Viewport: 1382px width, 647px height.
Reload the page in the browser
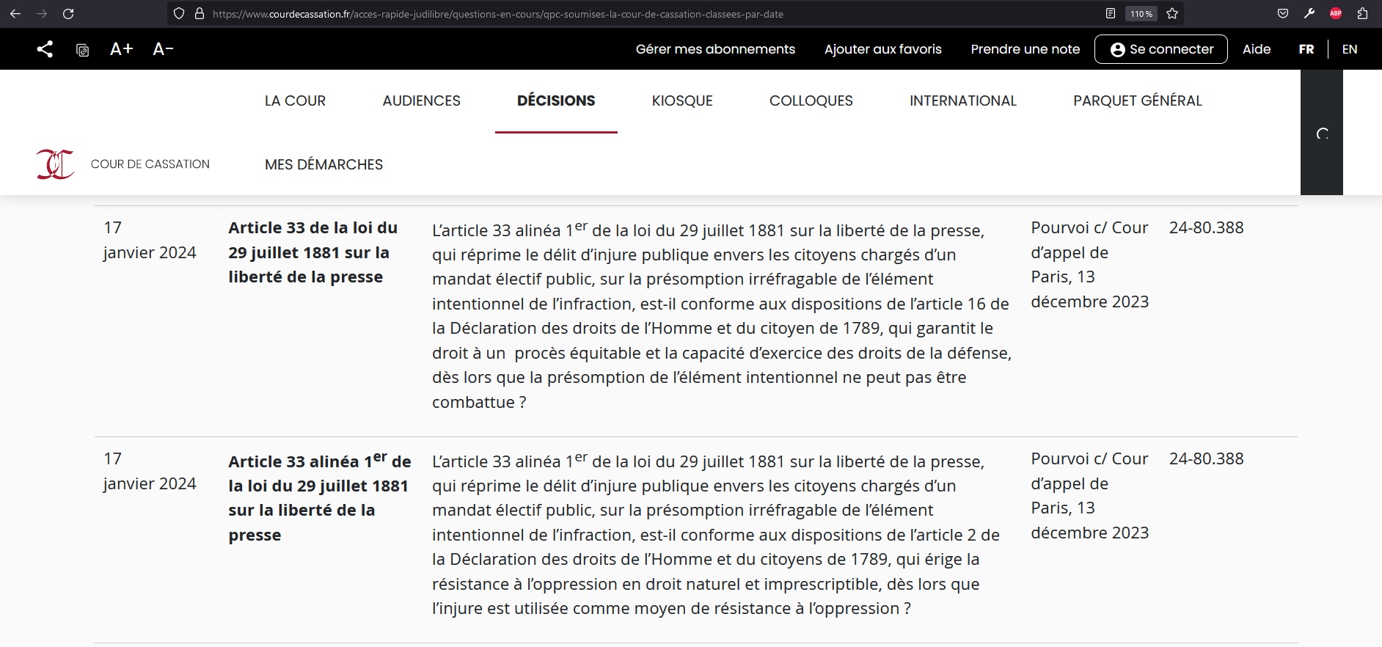(68, 13)
